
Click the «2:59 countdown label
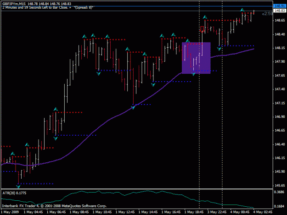tap(267, 14)
